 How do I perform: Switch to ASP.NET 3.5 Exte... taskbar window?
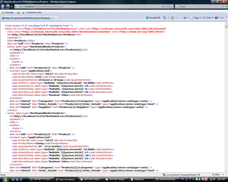pyautogui.click(x=41, y=179)
